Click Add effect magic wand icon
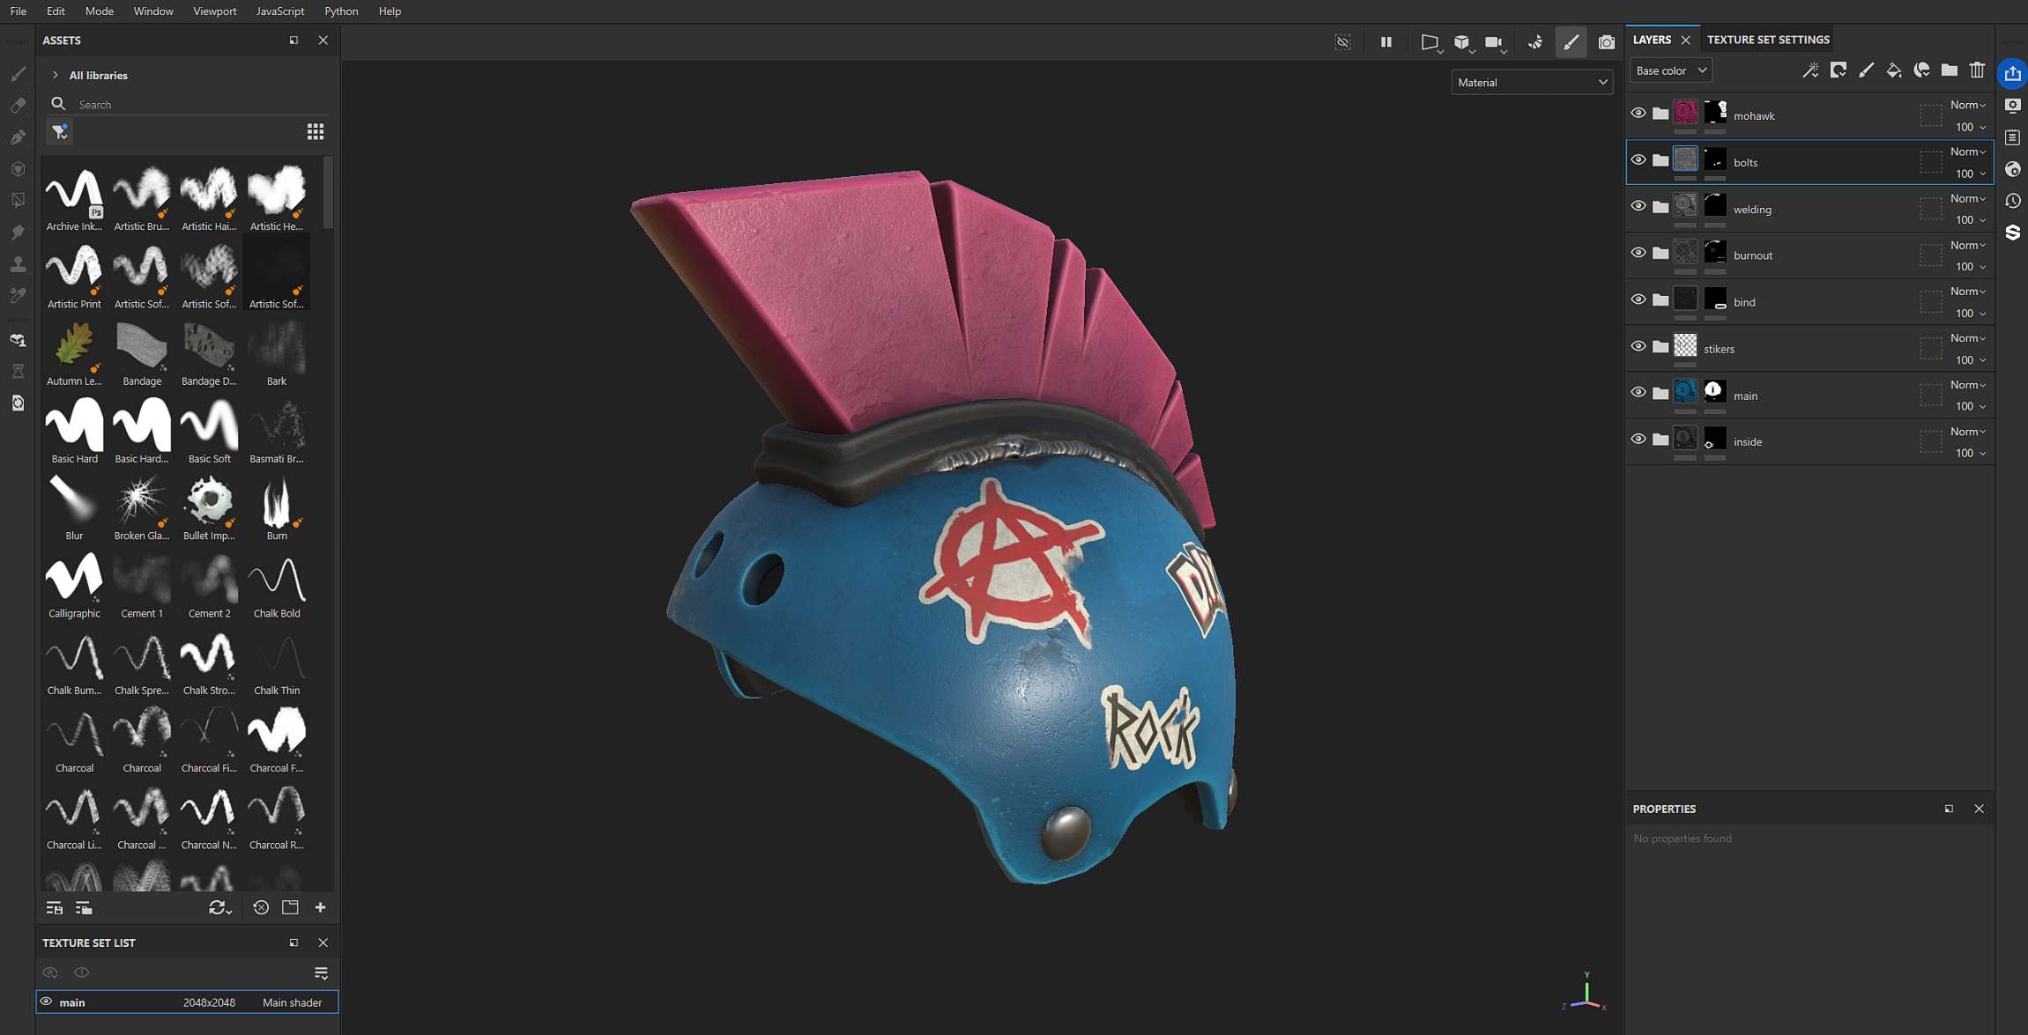The height and width of the screenshot is (1035, 2028). coord(1810,70)
